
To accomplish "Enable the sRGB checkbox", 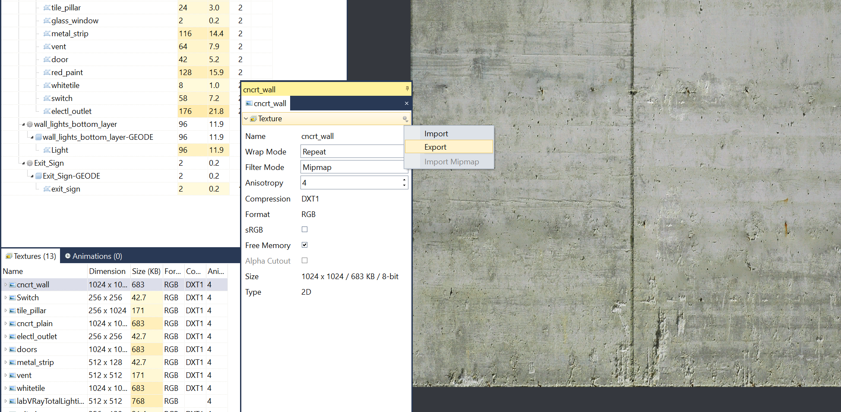I will (x=304, y=230).
